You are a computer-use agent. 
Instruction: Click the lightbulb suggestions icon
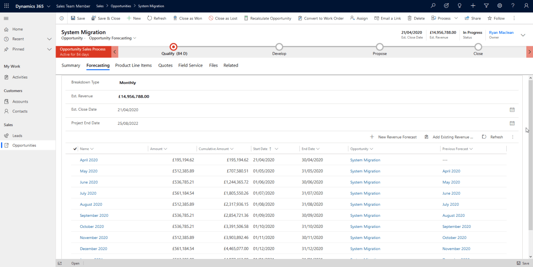click(x=460, y=6)
